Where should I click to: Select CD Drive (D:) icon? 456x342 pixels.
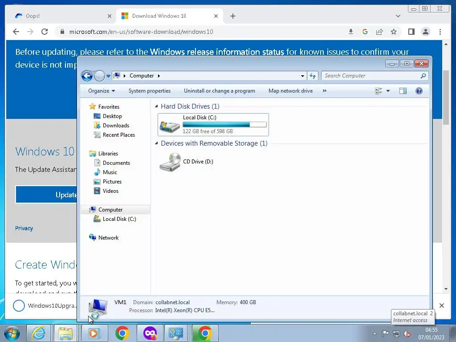[171, 162]
